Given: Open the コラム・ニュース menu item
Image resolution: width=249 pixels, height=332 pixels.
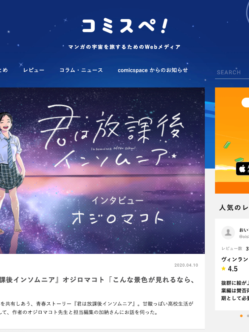Looking at the screenshot, I should tap(81, 70).
